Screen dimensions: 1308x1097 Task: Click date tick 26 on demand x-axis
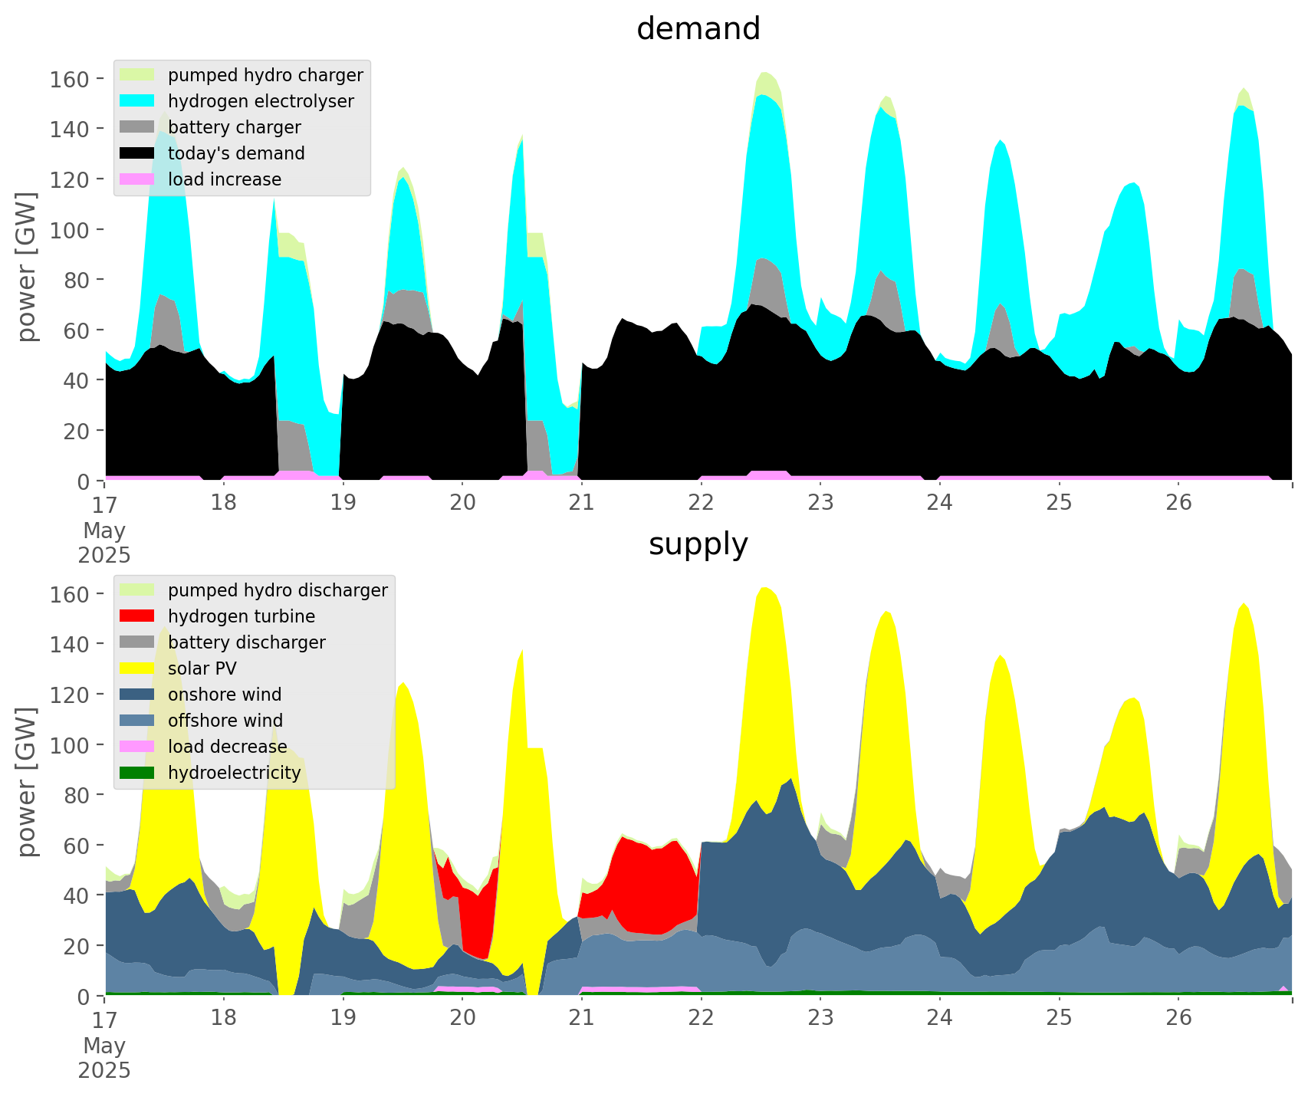1178,503
